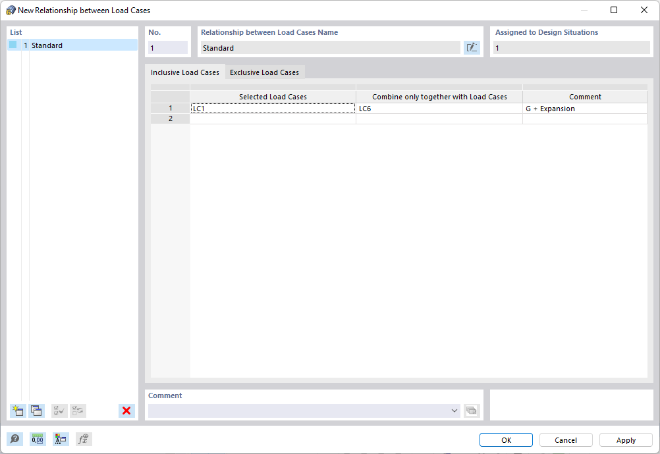Click the LC1 Selected Load Cases cell

[272, 108]
